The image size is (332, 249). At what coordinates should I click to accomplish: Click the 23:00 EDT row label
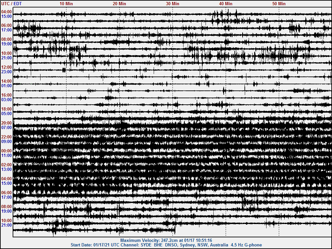[x=6, y=72]
